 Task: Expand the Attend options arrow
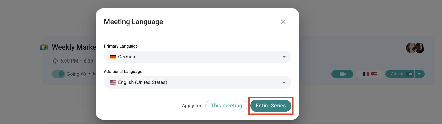[419, 74]
